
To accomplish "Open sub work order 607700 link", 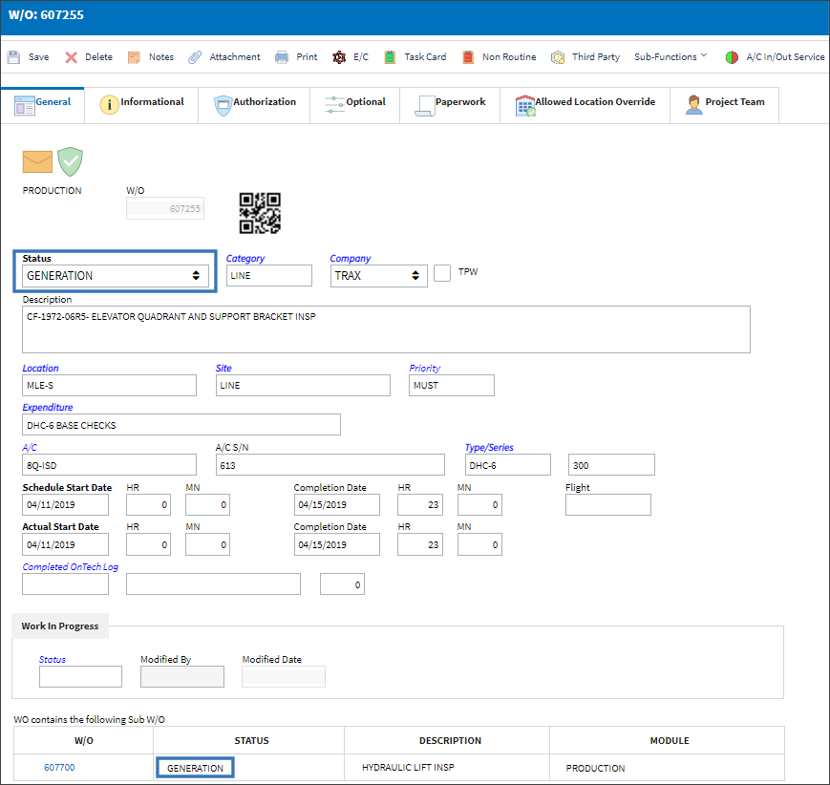I will pos(59,767).
